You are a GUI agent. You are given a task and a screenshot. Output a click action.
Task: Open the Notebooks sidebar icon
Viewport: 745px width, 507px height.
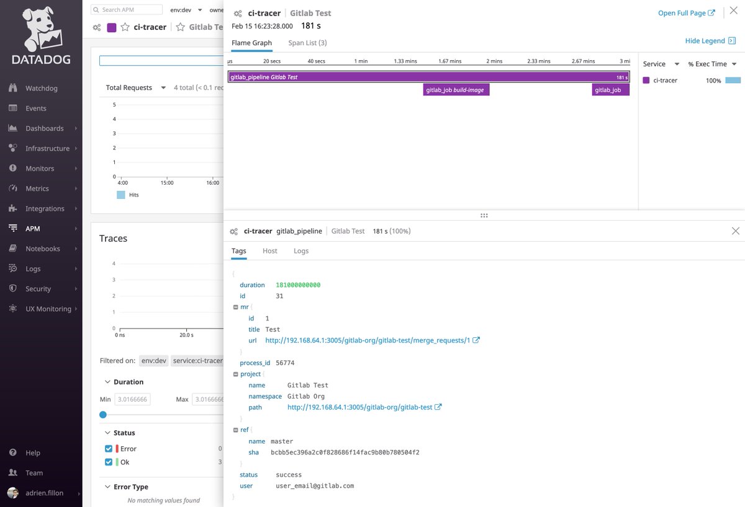click(x=13, y=249)
